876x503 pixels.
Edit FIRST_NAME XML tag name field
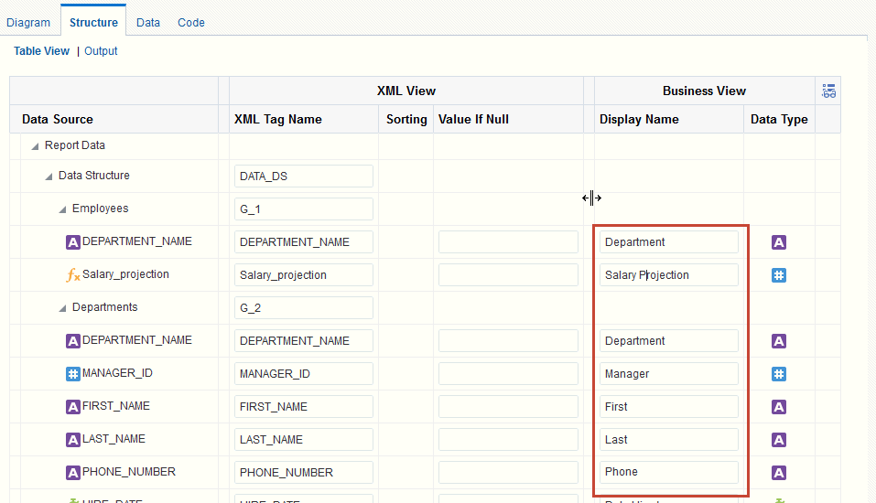point(303,406)
